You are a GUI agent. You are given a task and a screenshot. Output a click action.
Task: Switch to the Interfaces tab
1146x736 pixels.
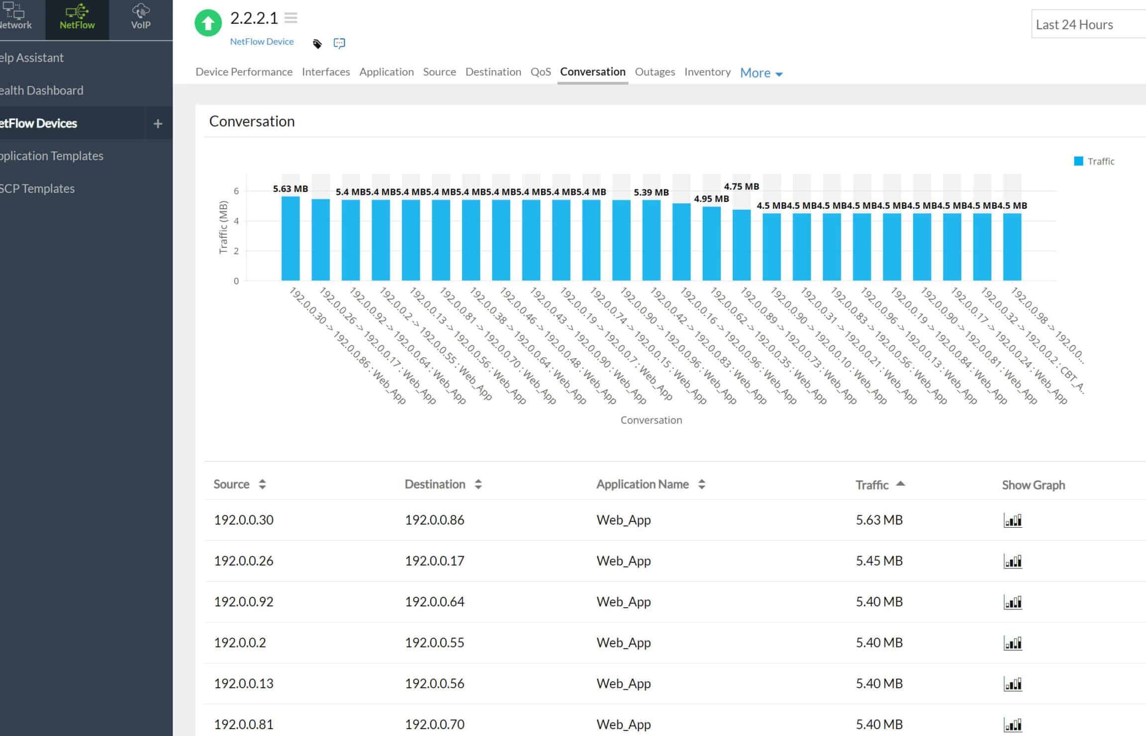326,72
